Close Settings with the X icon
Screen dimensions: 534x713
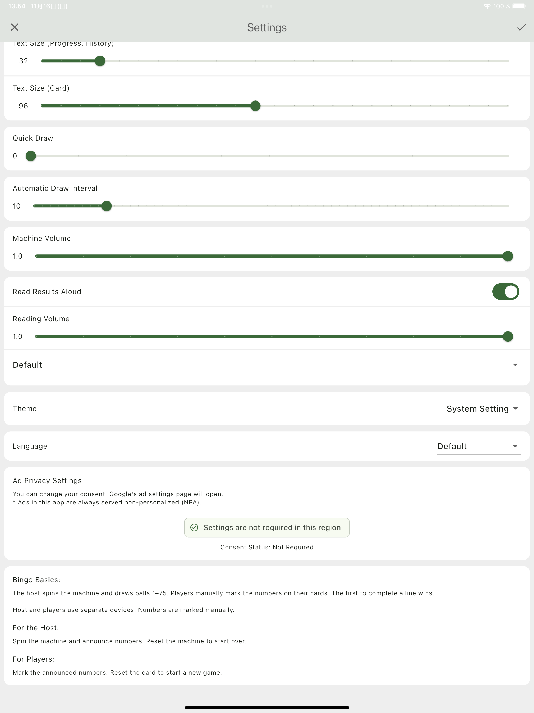pyautogui.click(x=15, y=27)
